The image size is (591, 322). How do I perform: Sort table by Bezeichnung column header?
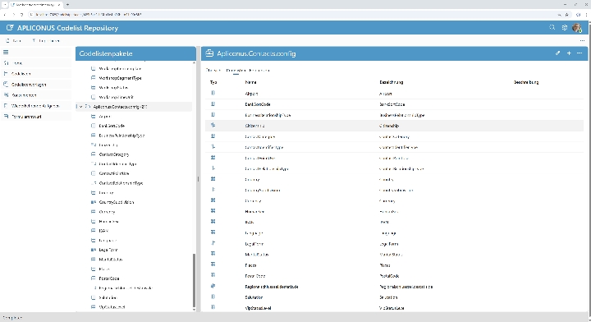(x=391, y=82)
